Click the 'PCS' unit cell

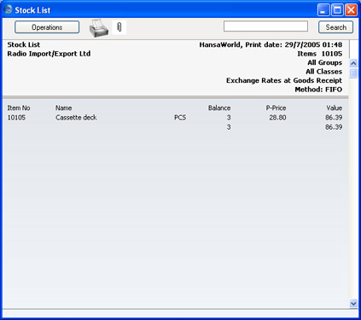click(x=180, y=118)
